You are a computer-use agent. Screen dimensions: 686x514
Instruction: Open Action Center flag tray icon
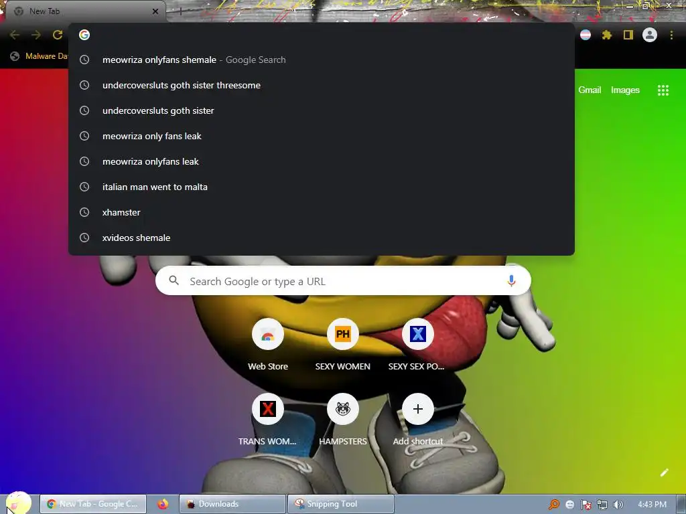[586, 505]
